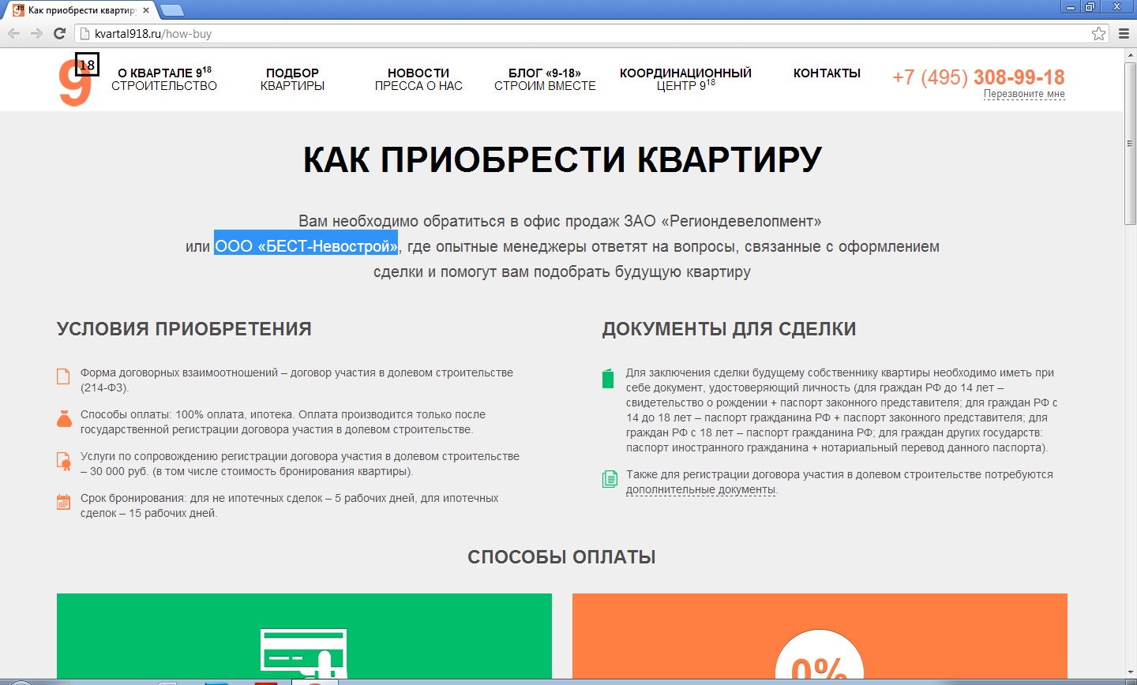Open 'Подбор квартиры' menu item

coord(292,79)
